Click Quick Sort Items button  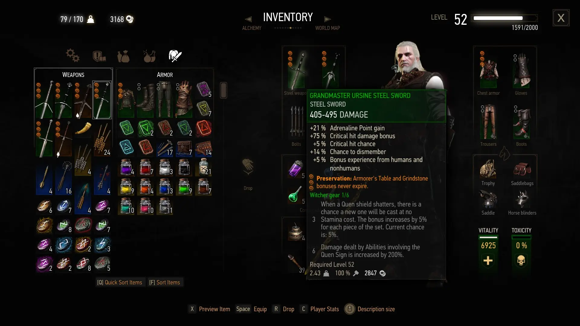[x=120, y=283]
